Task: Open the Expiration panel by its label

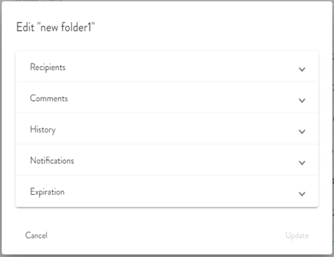Action: point(47,191)
